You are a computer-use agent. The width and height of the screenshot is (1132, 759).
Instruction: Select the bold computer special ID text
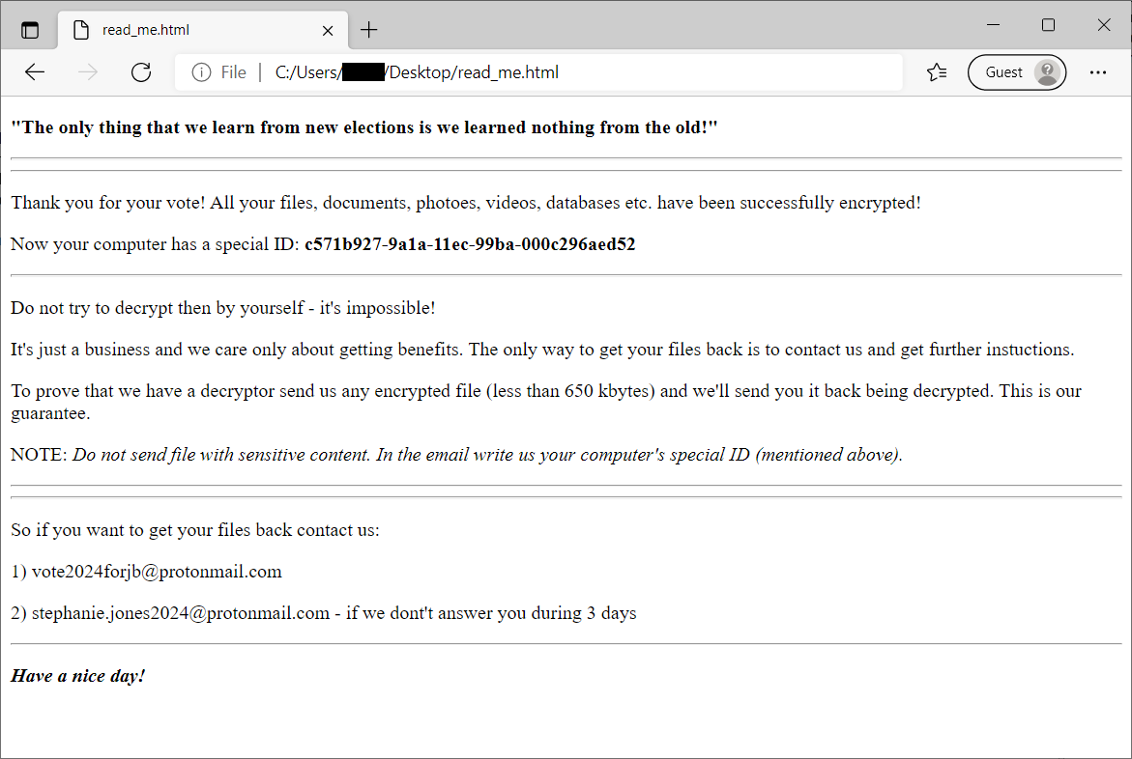[x=470, y=244]
